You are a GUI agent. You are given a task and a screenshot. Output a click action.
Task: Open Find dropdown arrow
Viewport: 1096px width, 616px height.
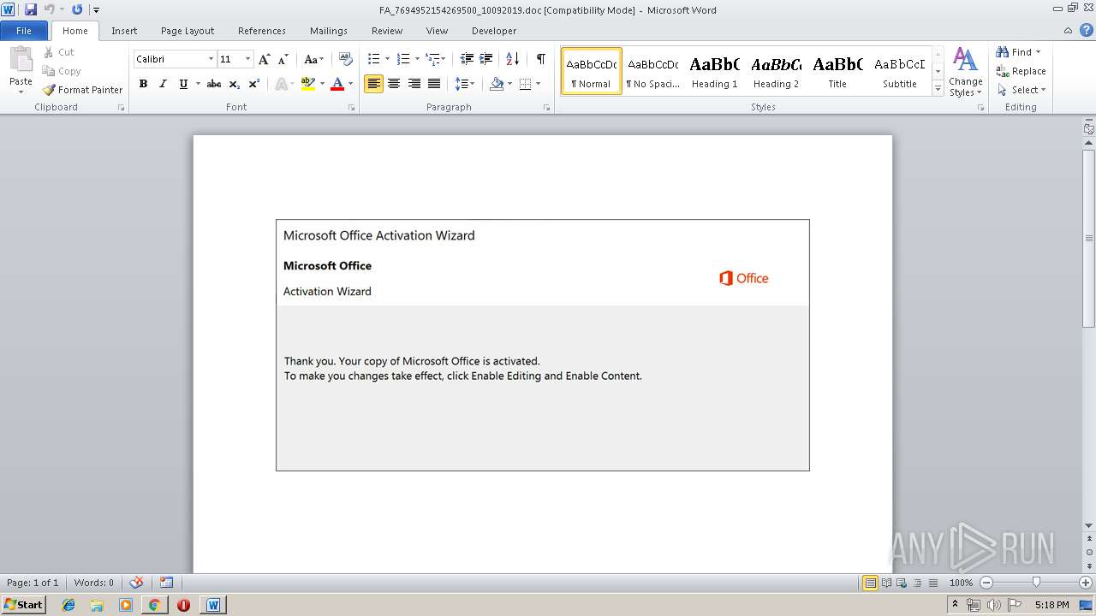(x=1038, y=52)
